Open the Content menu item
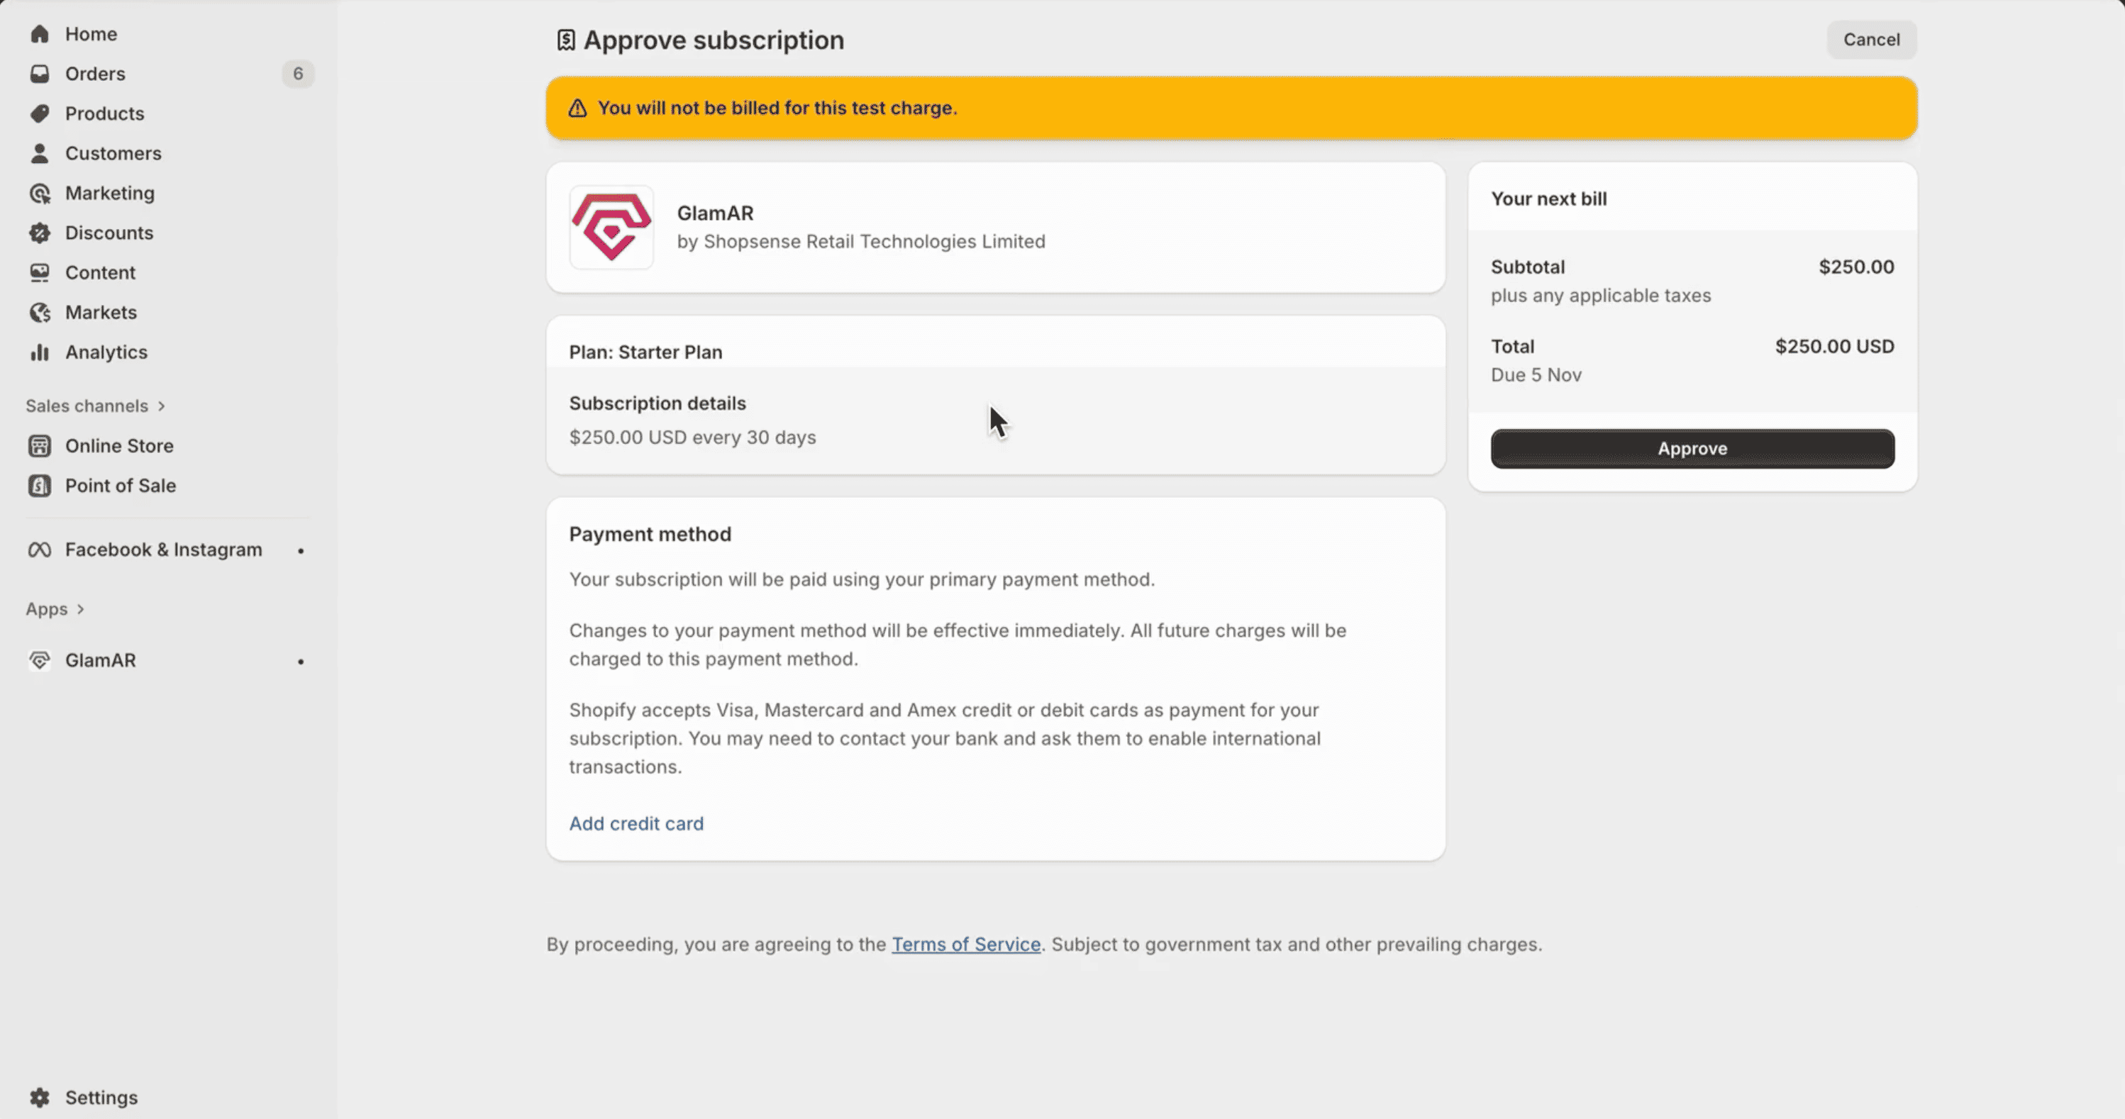Viewport: 2125px width, 1119px height. [100, 272]
